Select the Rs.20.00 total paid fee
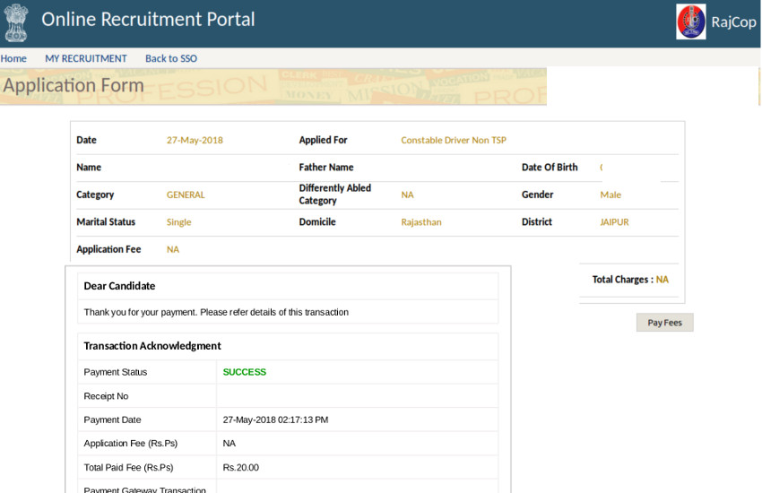The height and width of the screenshot is (493, 762). [x=240, y=467]
